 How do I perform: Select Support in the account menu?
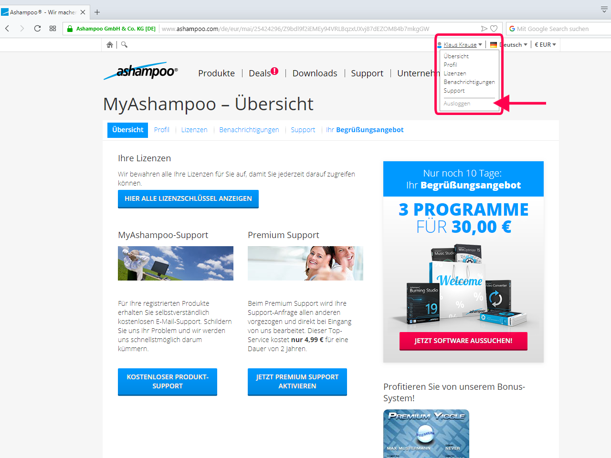[454, 91]
